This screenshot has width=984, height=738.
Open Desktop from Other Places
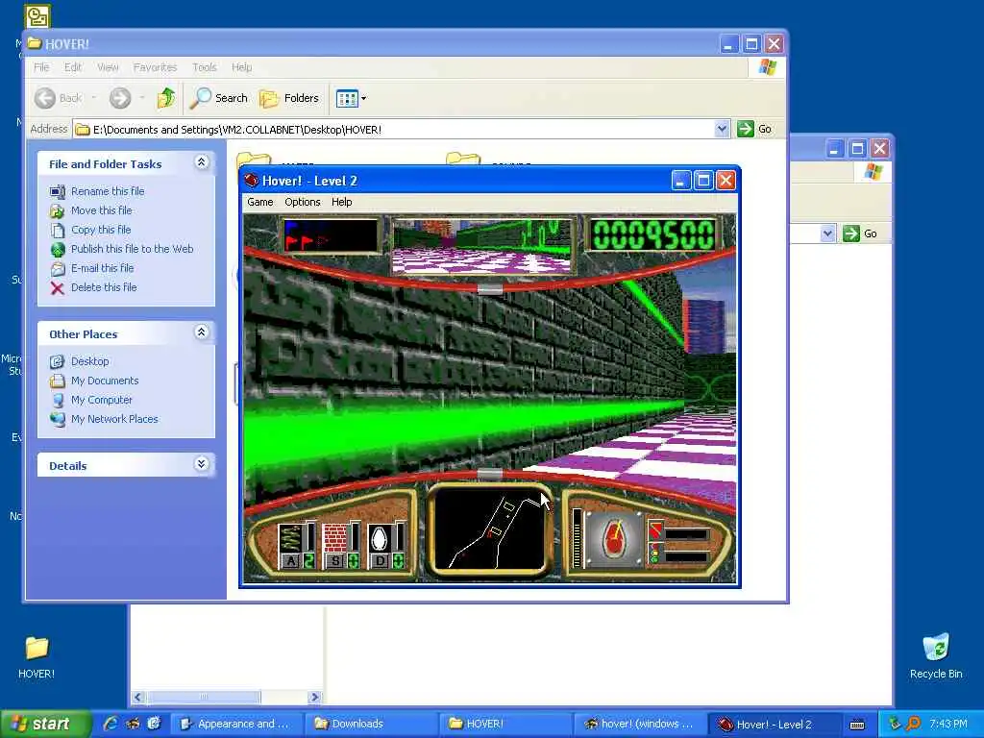[x=89, y=361]
